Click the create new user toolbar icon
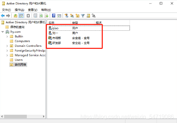 point(66,16)
